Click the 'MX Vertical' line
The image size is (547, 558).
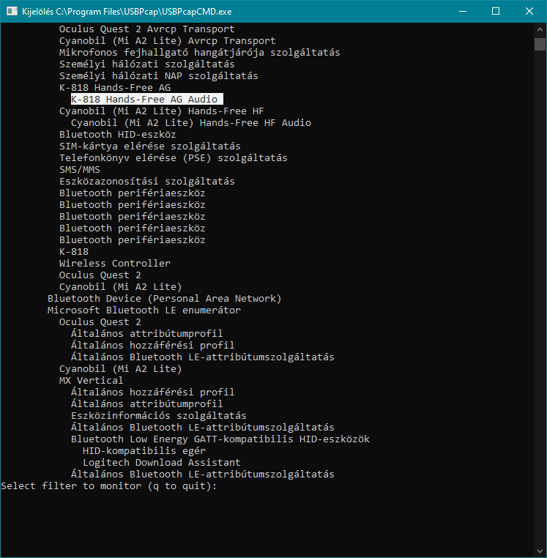coord(91,381)
